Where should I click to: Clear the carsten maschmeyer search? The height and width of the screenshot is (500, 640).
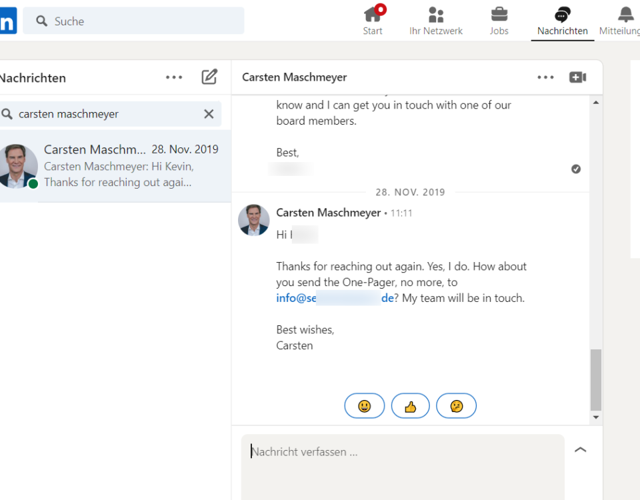pyautogui.click(x=209, y=113)
